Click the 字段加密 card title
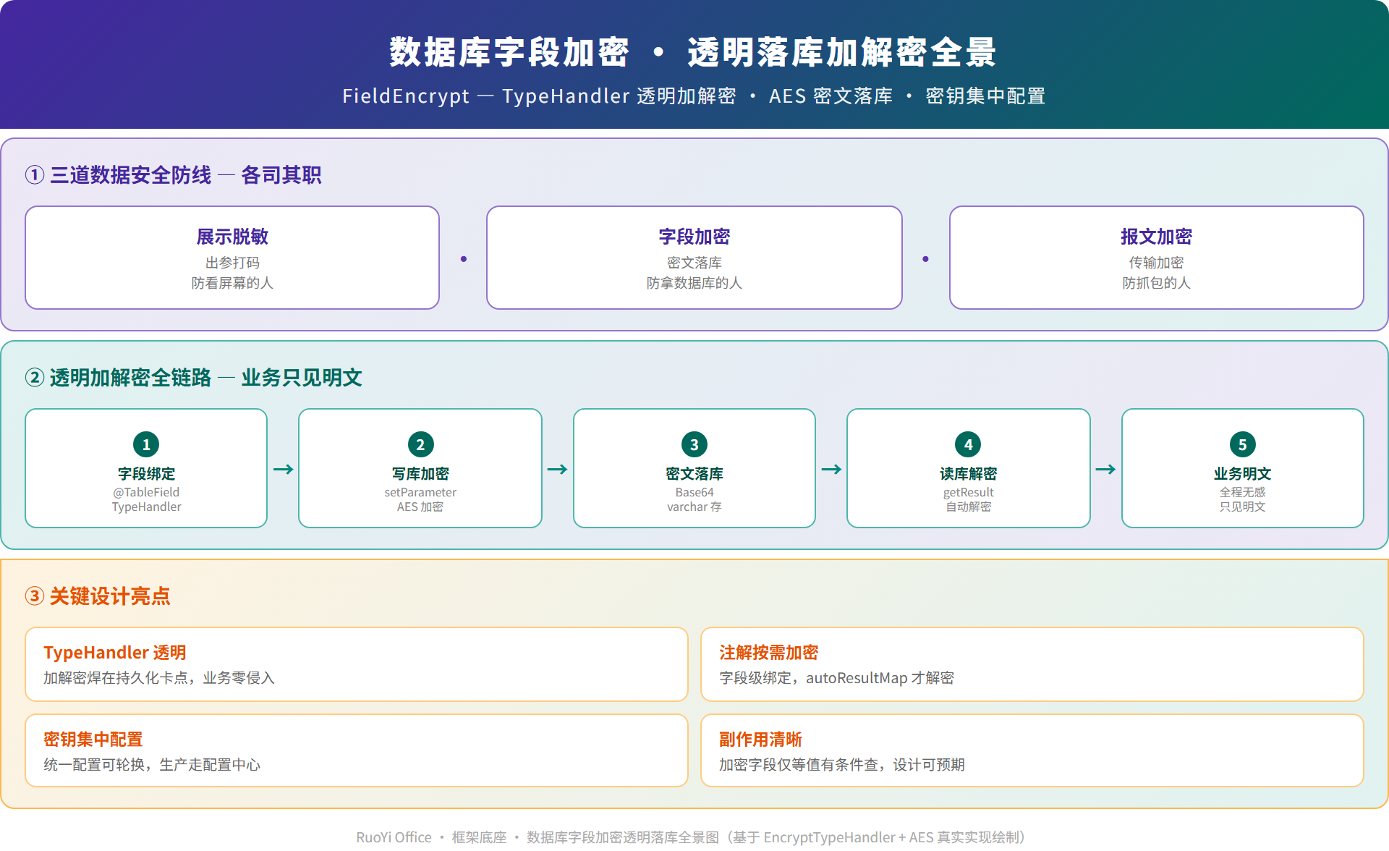This screenshot has height=851, width=1389. (x=694, y=237)
